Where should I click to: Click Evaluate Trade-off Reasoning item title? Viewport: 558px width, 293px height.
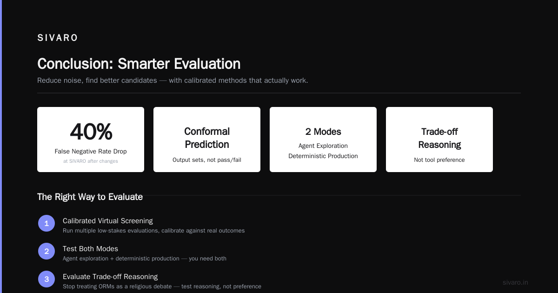point(110,277)
